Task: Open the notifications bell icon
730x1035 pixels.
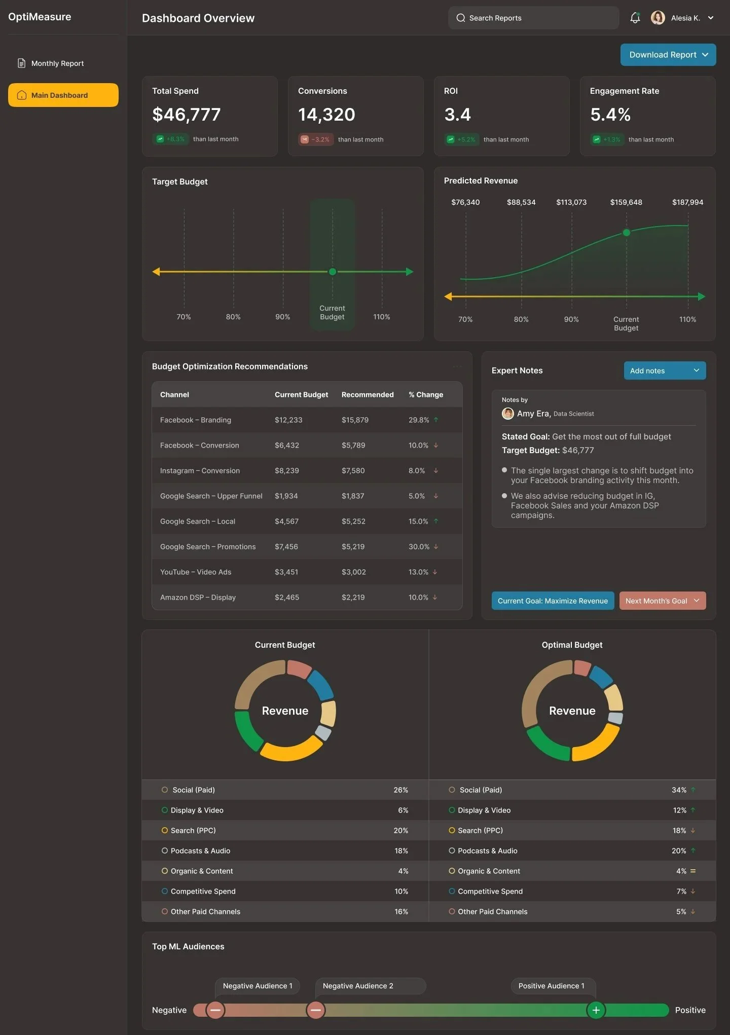Action: [x=635, y=18]
